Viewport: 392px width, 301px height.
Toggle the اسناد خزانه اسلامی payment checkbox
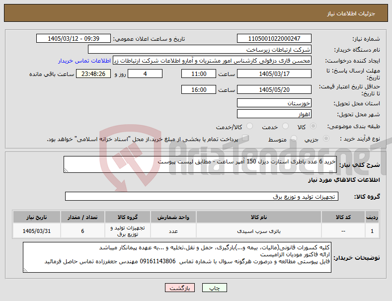coord(245,138)
